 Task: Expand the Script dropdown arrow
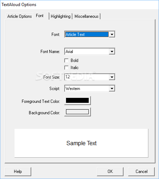pos(112,89)
